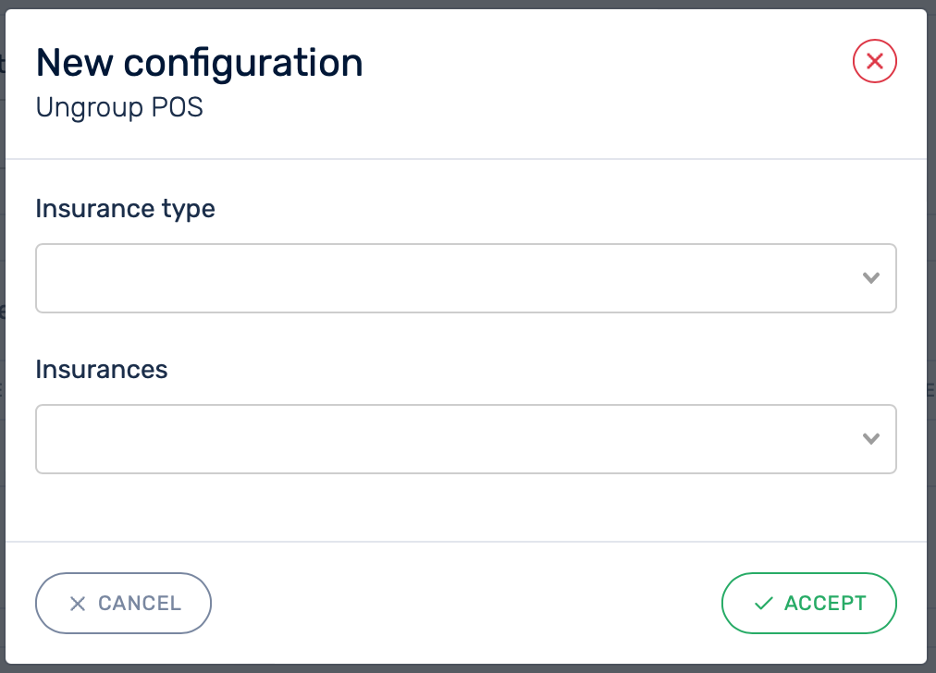Click the CANCEL text label
The image size is (936, 673).
pos(140,604)
